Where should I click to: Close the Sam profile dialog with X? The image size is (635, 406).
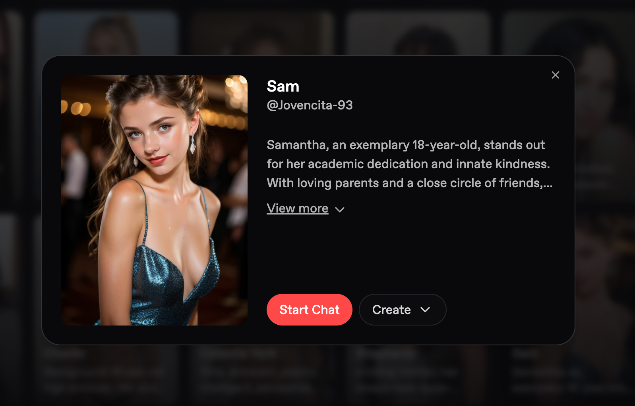(x=555, y=75)
